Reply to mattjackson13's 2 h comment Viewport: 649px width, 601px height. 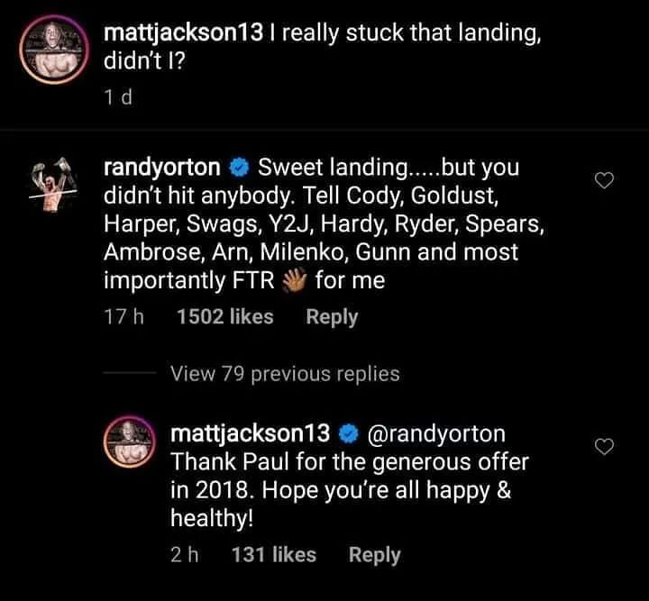374,555
